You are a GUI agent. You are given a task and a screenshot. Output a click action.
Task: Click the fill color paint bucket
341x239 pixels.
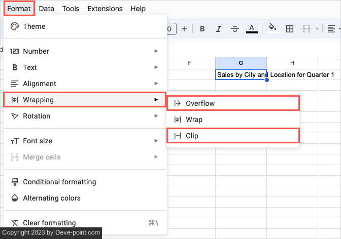coord(272,29)
